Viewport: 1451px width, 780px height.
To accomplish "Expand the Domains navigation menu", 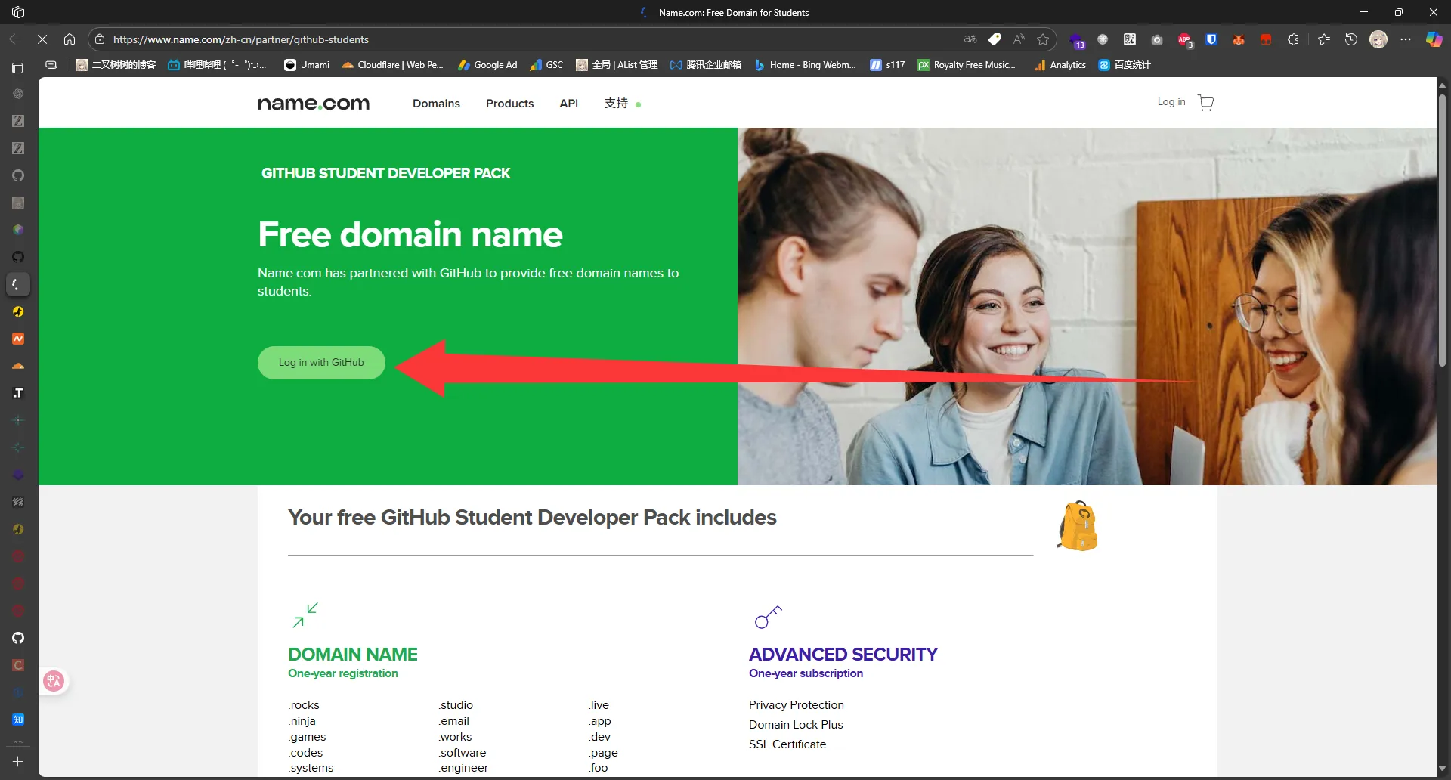I will 436,104.
